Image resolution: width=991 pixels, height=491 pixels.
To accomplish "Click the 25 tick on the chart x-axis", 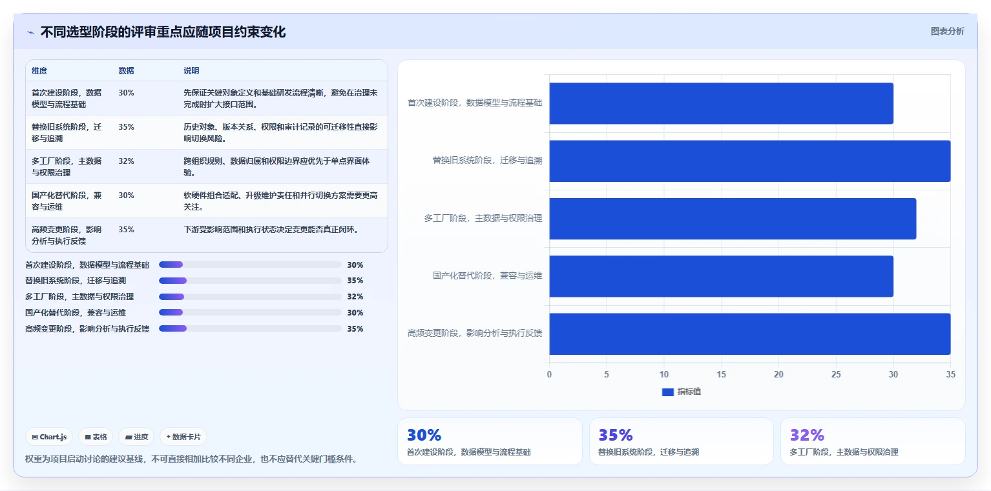I will pos(836,374).
